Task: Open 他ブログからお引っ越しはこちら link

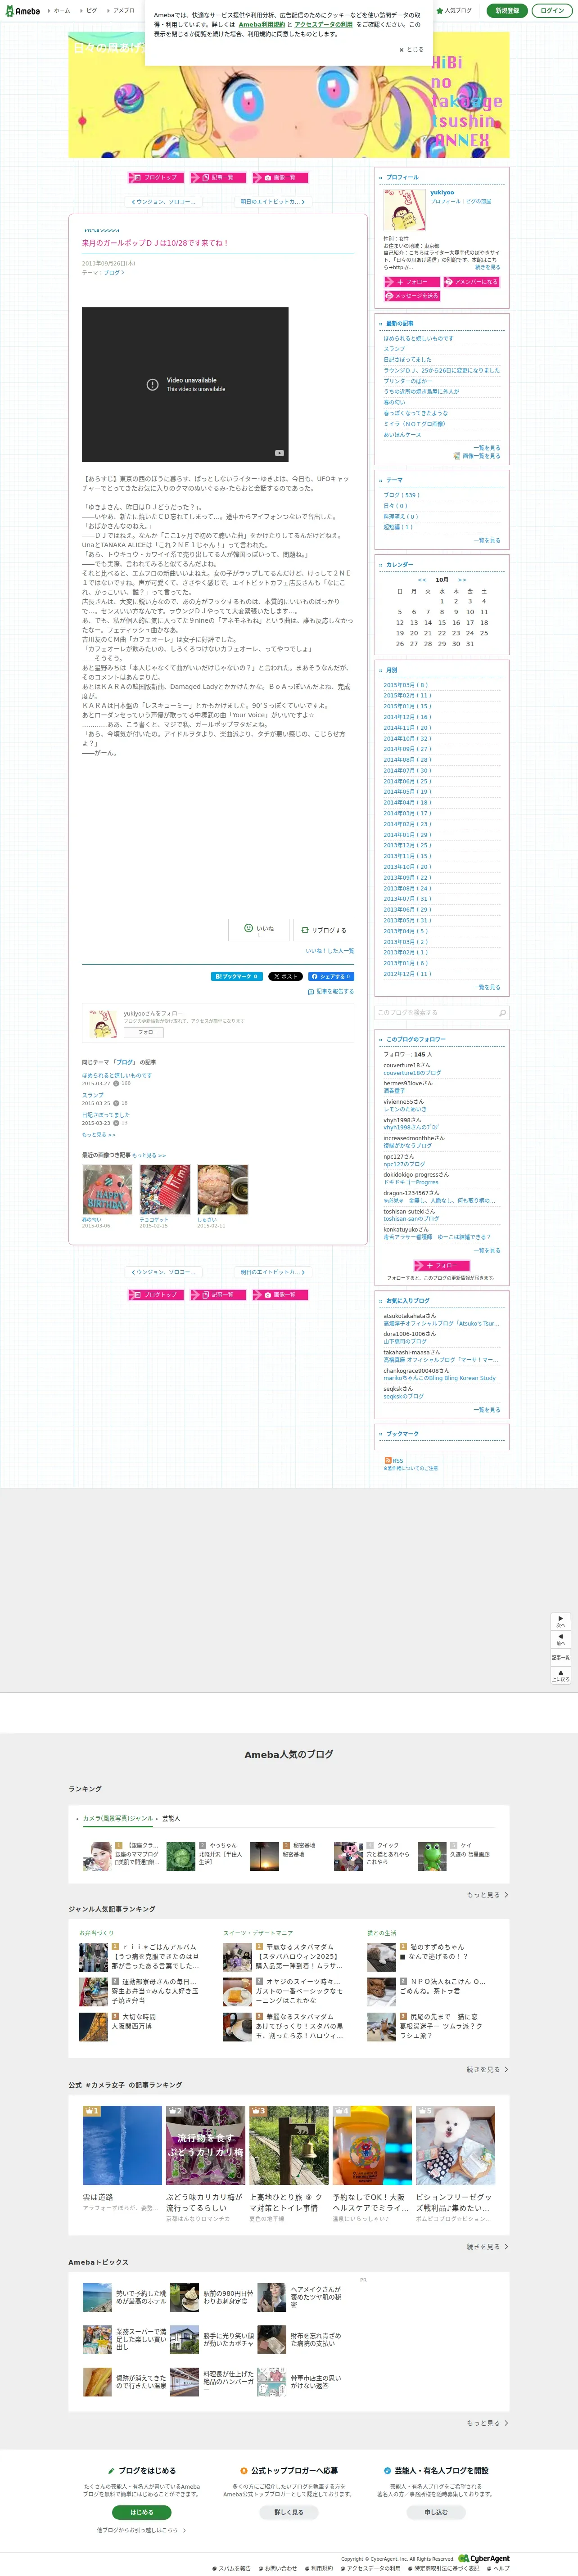Action: (x=141, y=2530)
